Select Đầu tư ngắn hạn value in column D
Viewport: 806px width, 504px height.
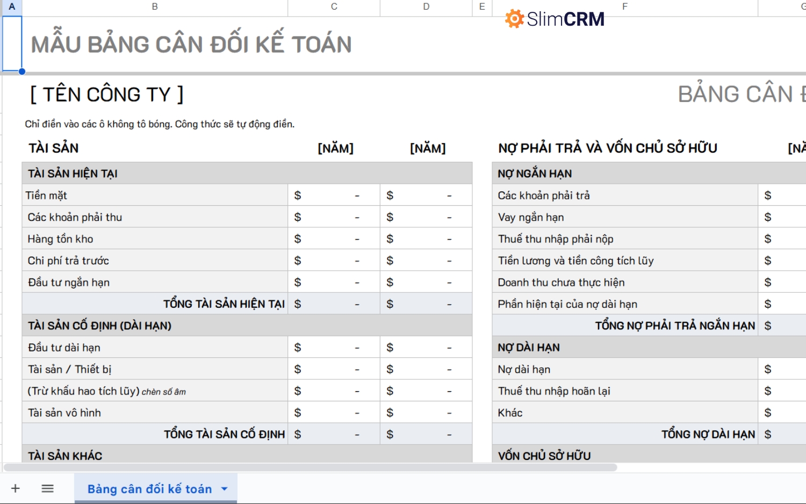(426, 283)
